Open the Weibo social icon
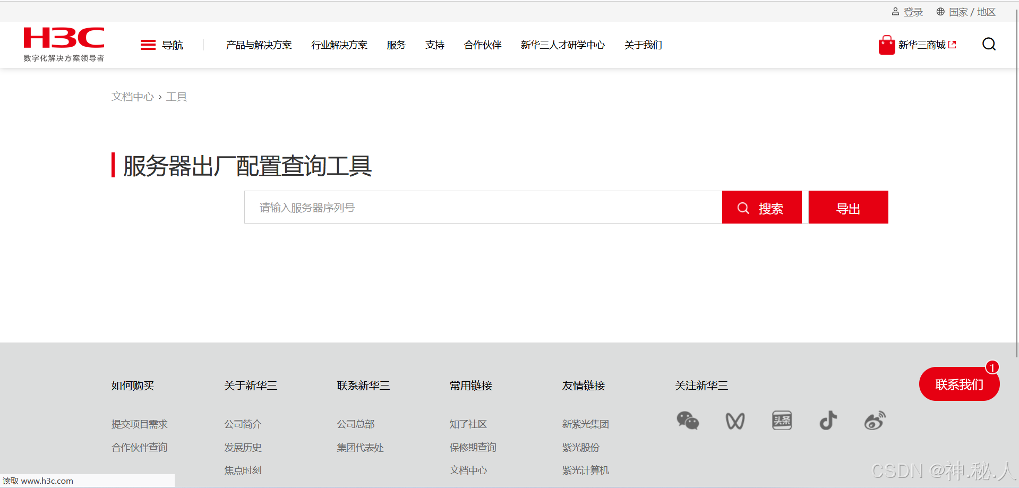Image resolution: width=1019 pixels, height=488 pixels. click(x=875, y=421)
